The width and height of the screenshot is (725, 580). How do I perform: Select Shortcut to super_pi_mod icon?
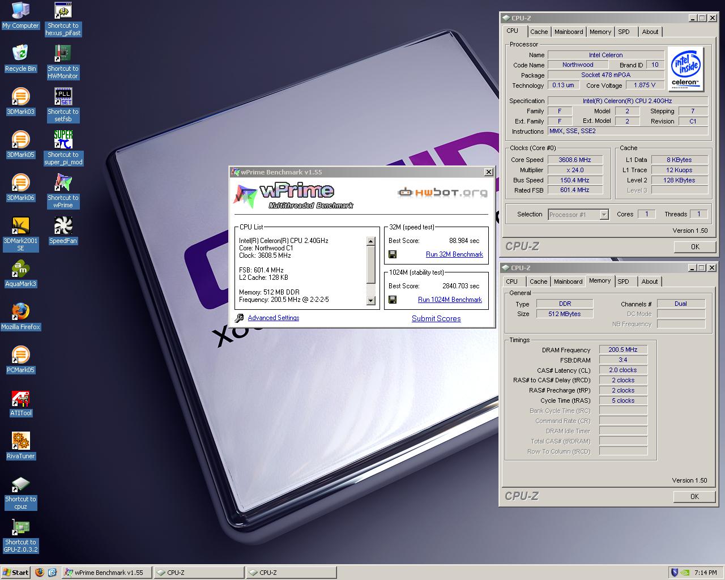63,148
